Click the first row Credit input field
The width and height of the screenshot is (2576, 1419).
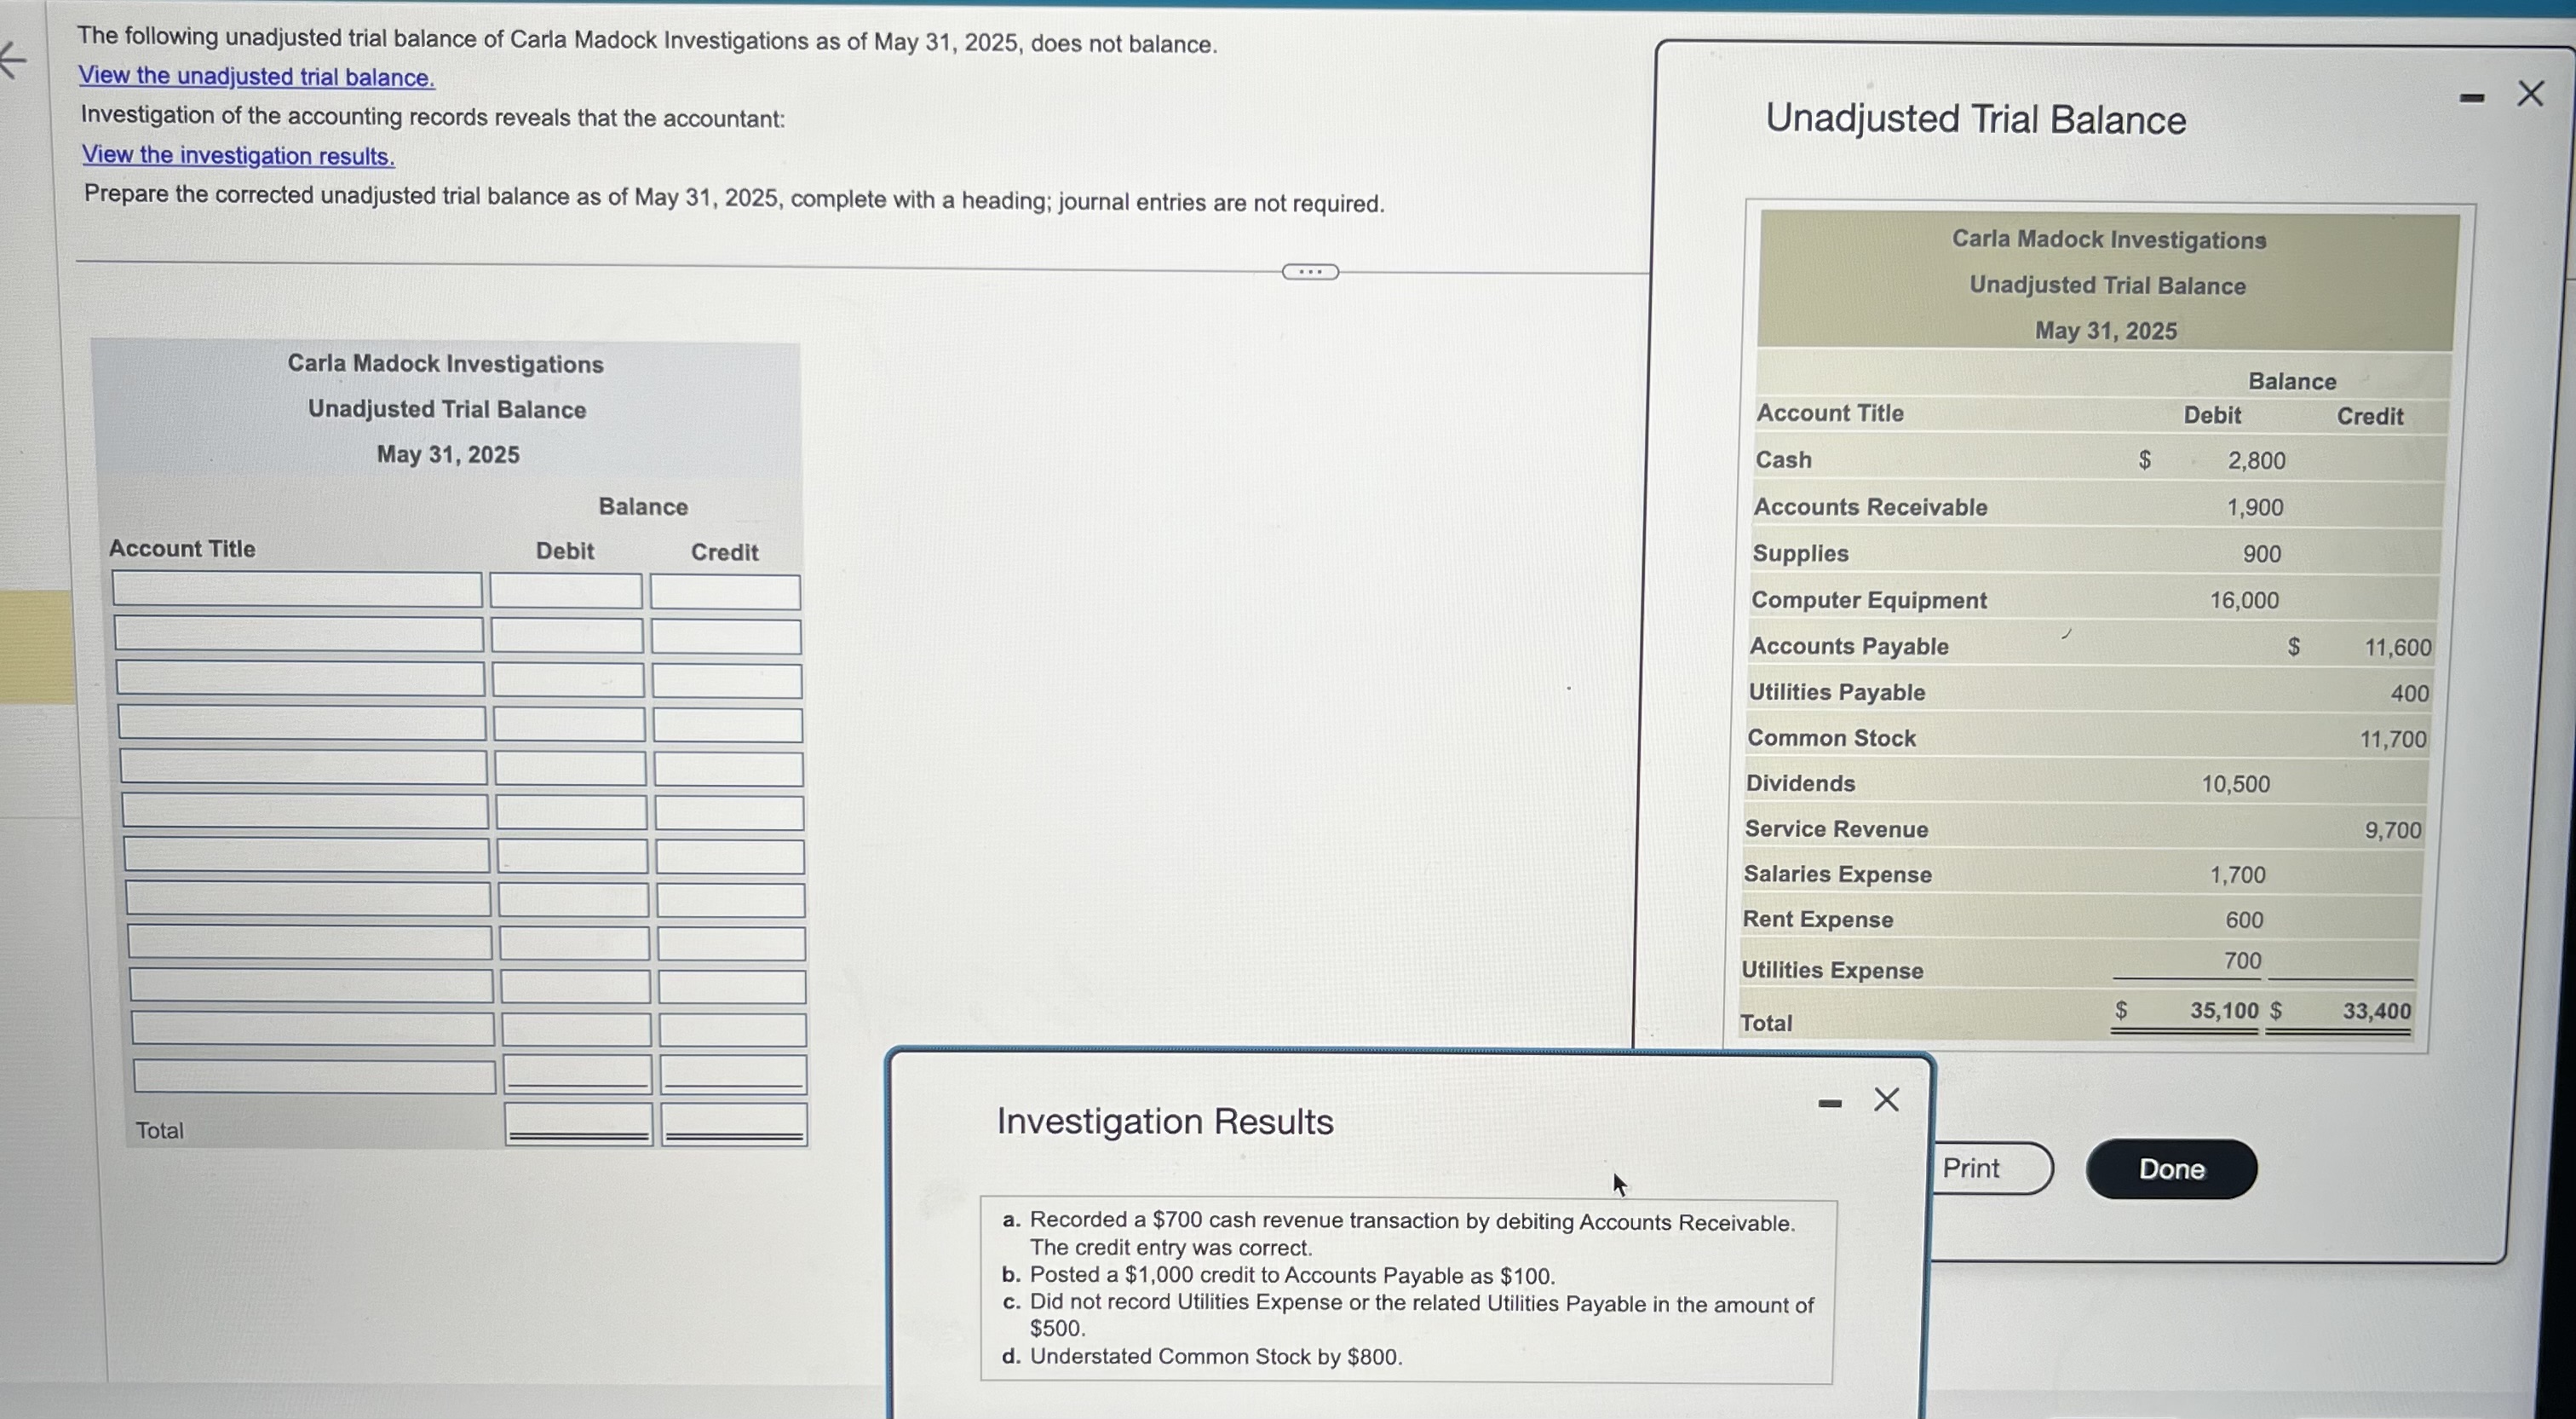[x=725, y=592]
